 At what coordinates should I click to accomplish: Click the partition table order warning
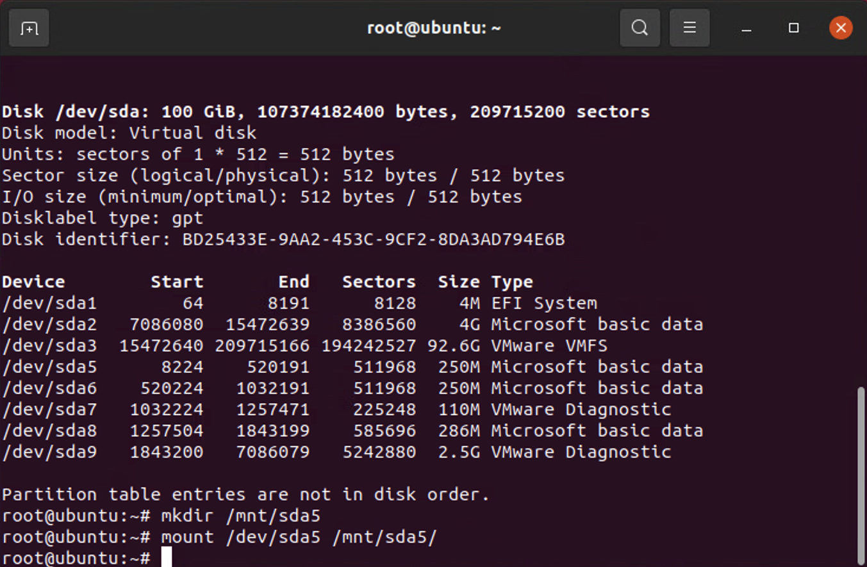pos(245,495)
